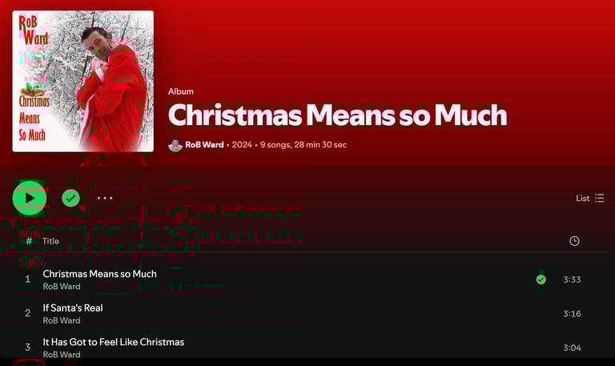Click the # column header
The width and height of the screenshot is (615, 366).
[x=29, y=241]
